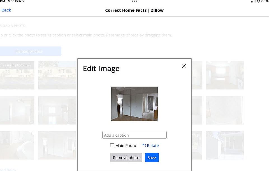Save the image edits
The image size is (269, 171).
point(152,158)
